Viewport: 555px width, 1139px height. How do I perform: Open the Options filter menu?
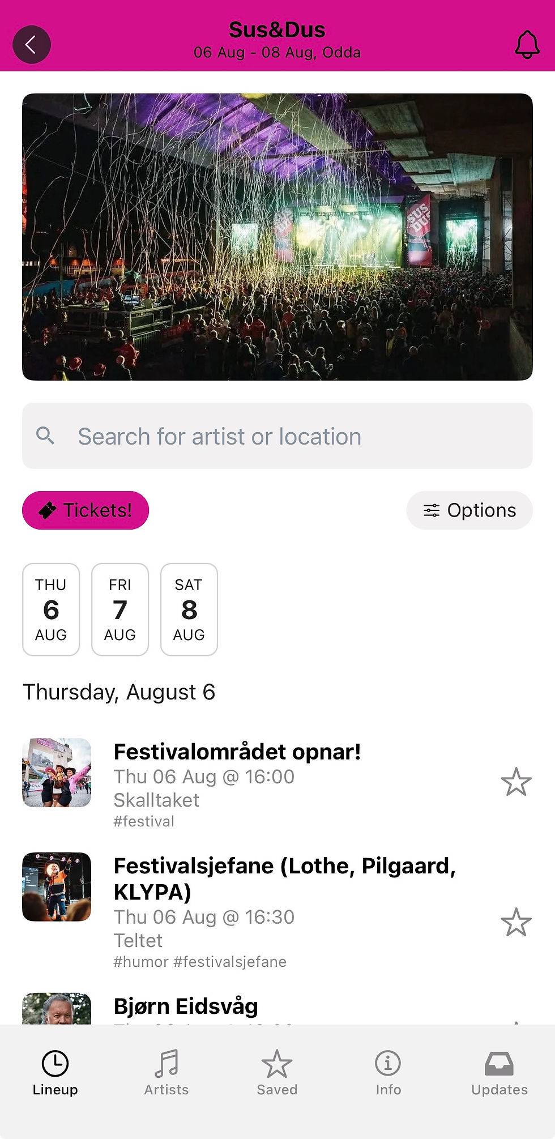469,510
